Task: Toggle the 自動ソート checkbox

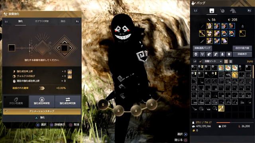Action: 200,62
